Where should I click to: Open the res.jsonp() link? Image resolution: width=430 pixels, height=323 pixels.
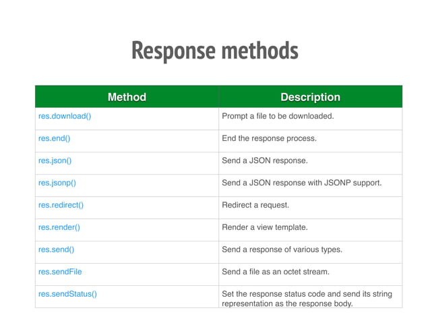57,183
